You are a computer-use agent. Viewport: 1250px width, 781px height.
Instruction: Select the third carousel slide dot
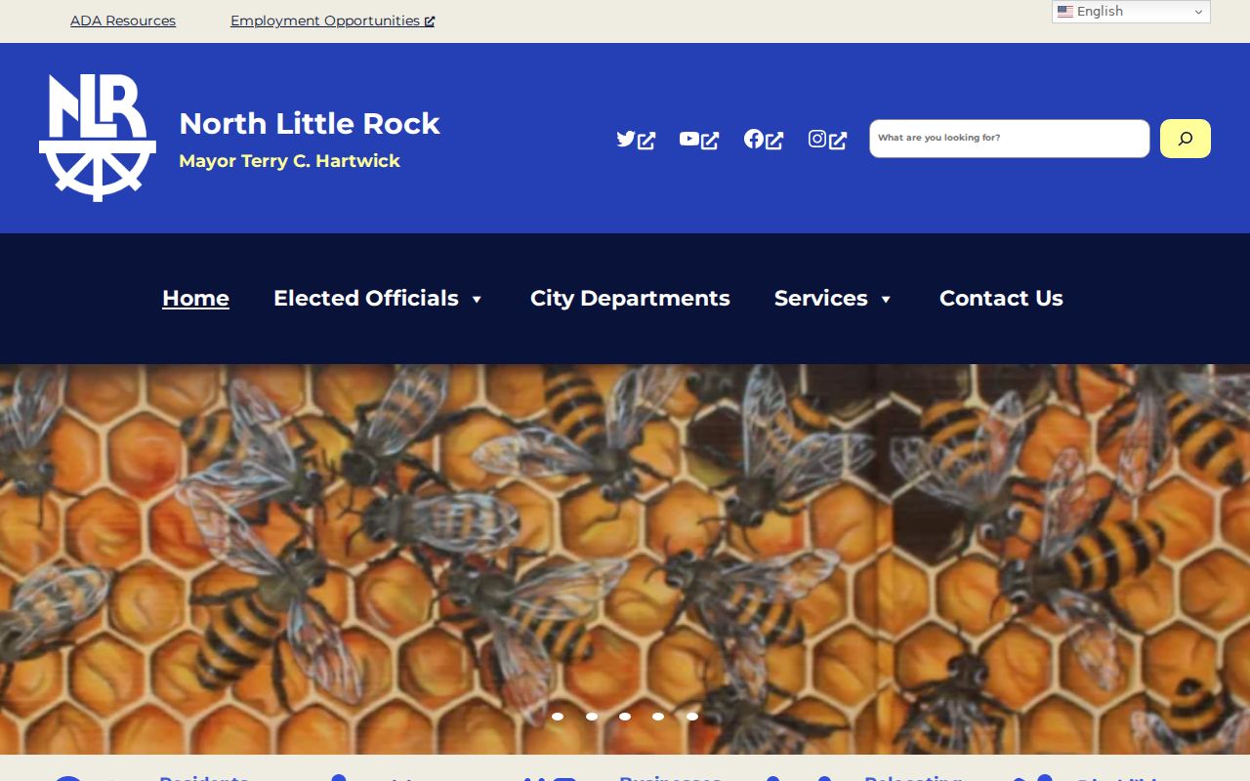[x=625, y=717]
